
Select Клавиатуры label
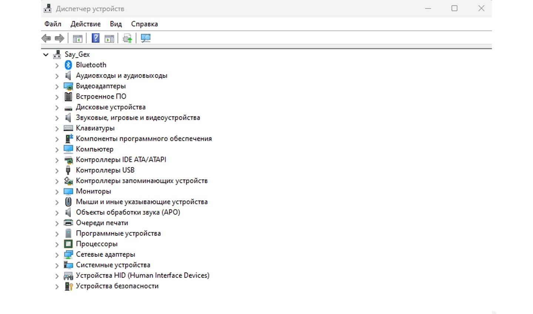coord(95,128)
